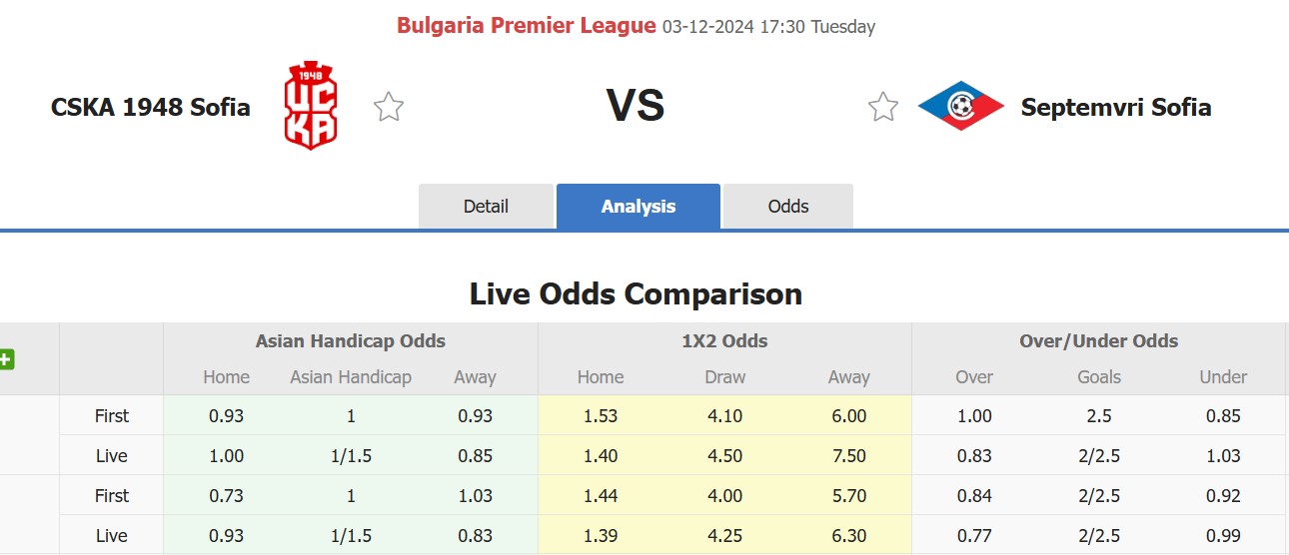Click the 1X2 Odds column header
The image size is (1289, 555).
coord(724,341)
